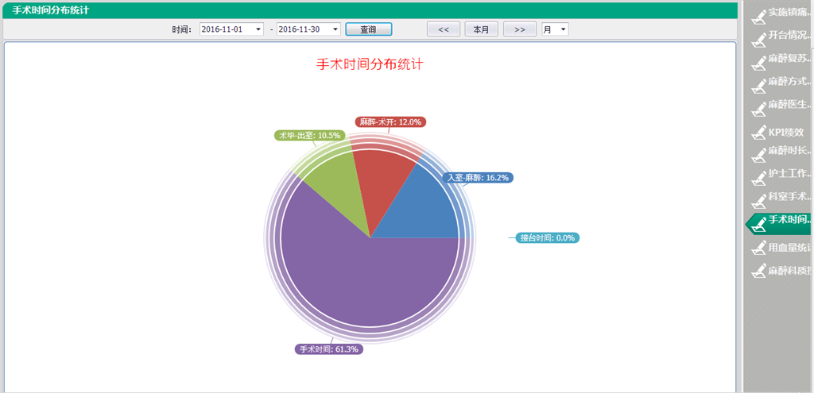Screen dimensions: 814x393
Task: Click the 麻醉复苏 sidebar icon
Action: [759, 60]
